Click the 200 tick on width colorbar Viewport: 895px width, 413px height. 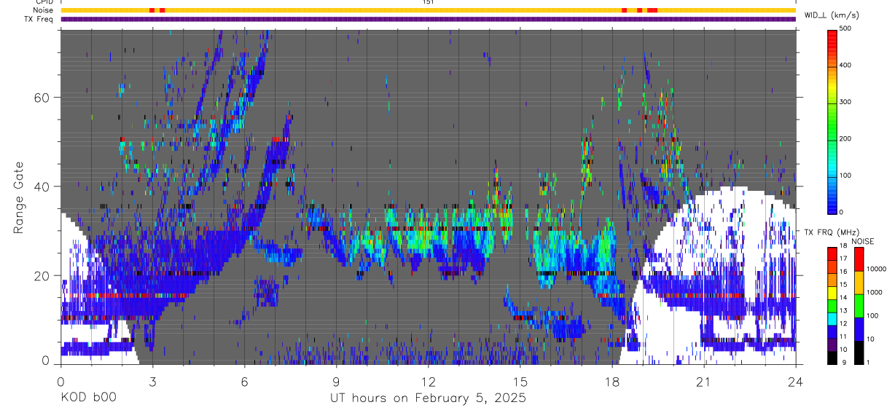(x=846, y=138)
